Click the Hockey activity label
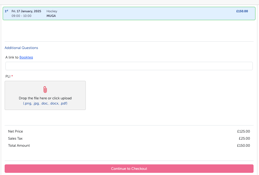This screenshot has width=259, height=175. [x=52, y=11]
